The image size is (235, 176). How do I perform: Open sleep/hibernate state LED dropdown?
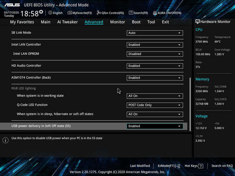155,114
